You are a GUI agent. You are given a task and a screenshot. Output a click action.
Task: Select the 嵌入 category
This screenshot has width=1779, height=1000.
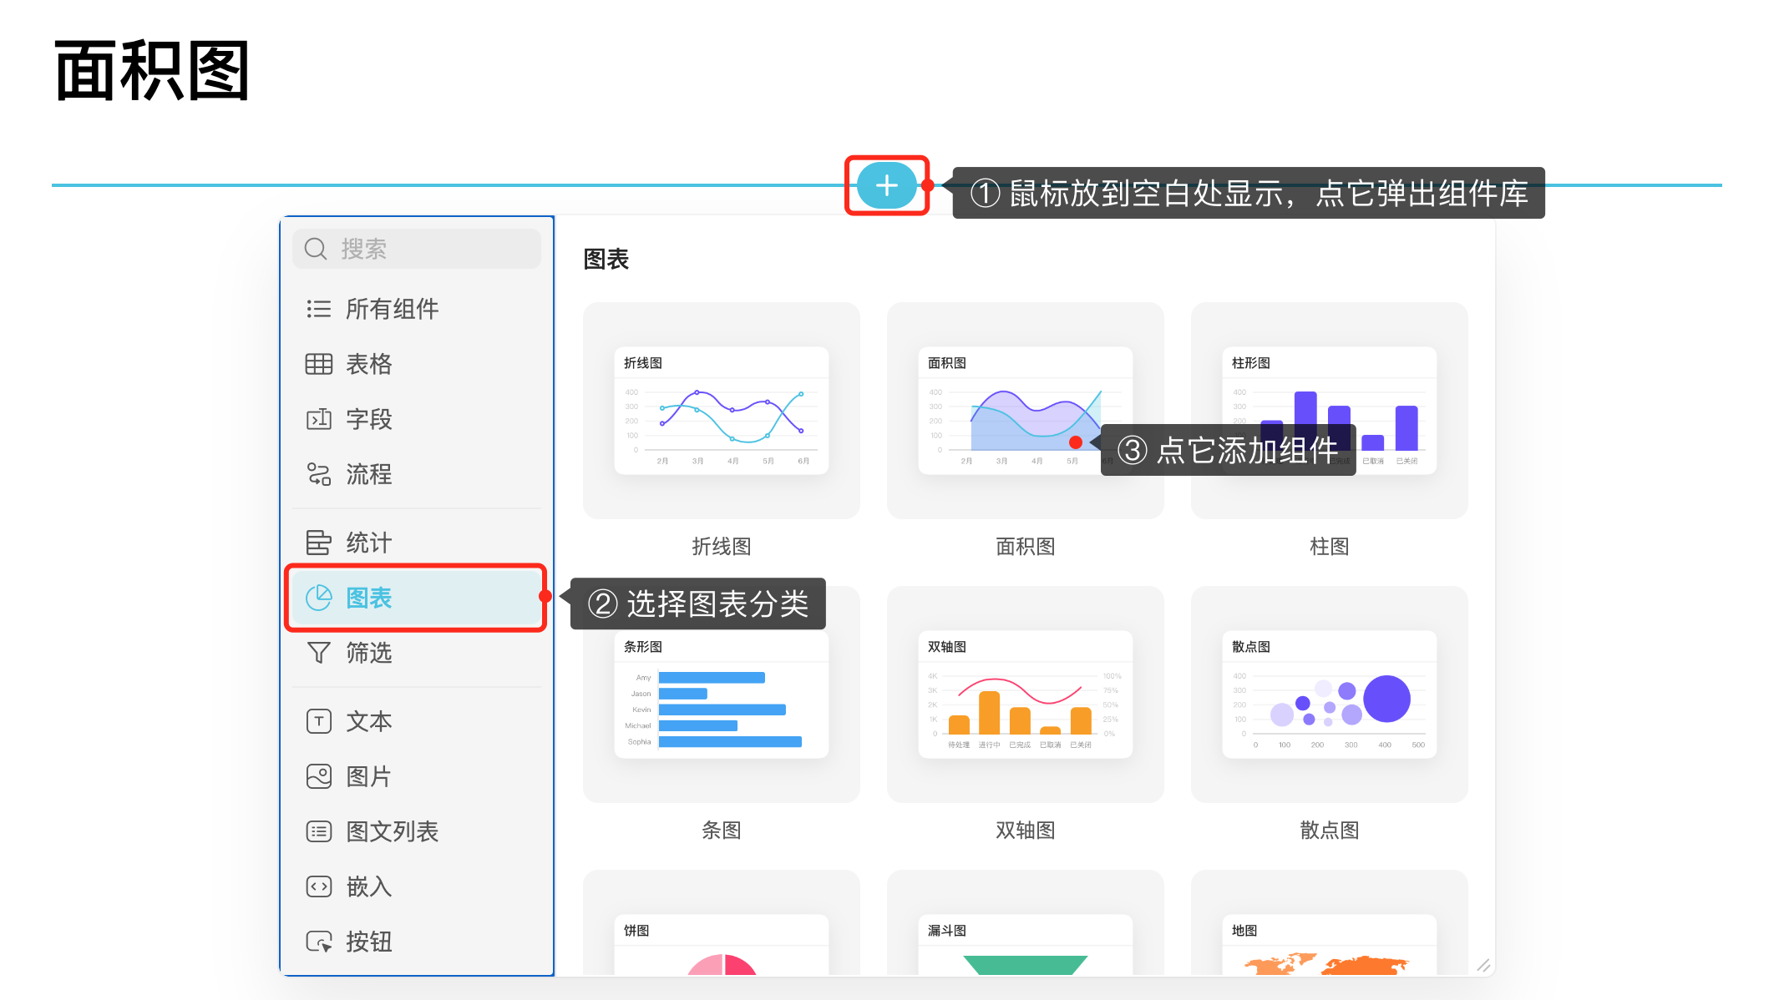click(417, 886)
